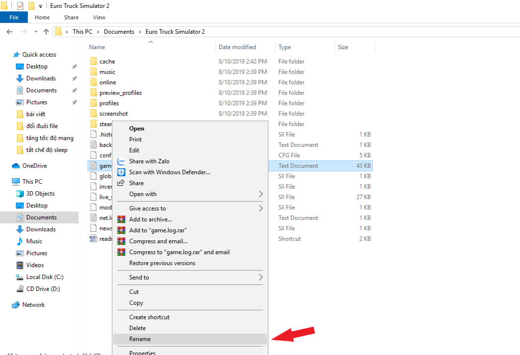Open the Videos film icon
Screen dimensions: 520x355
coord(20,265)
